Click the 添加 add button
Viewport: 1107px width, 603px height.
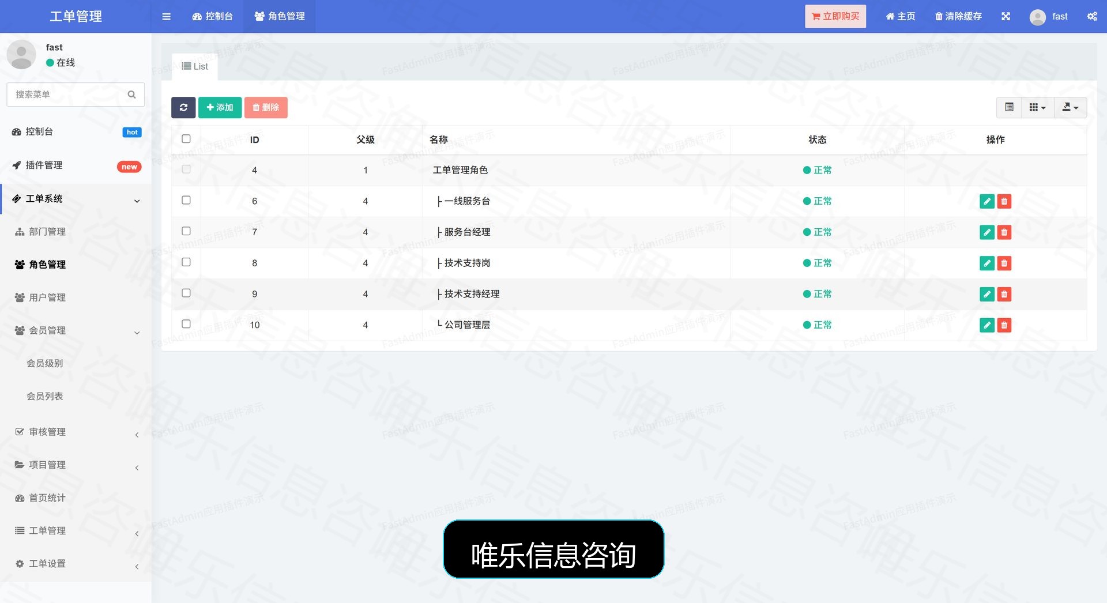pos(220,107)
